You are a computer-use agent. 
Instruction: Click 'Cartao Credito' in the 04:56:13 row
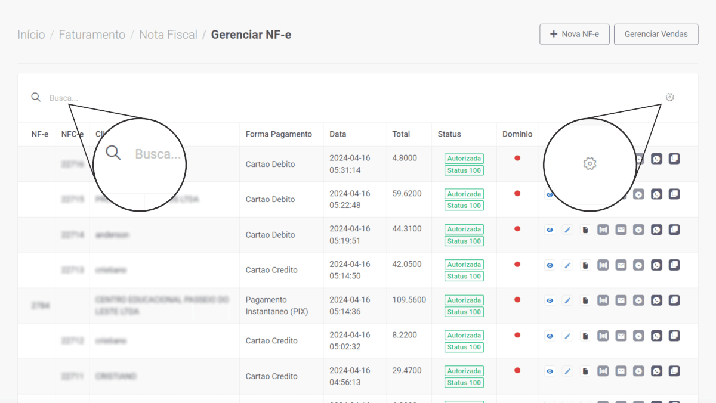(271, 376)
